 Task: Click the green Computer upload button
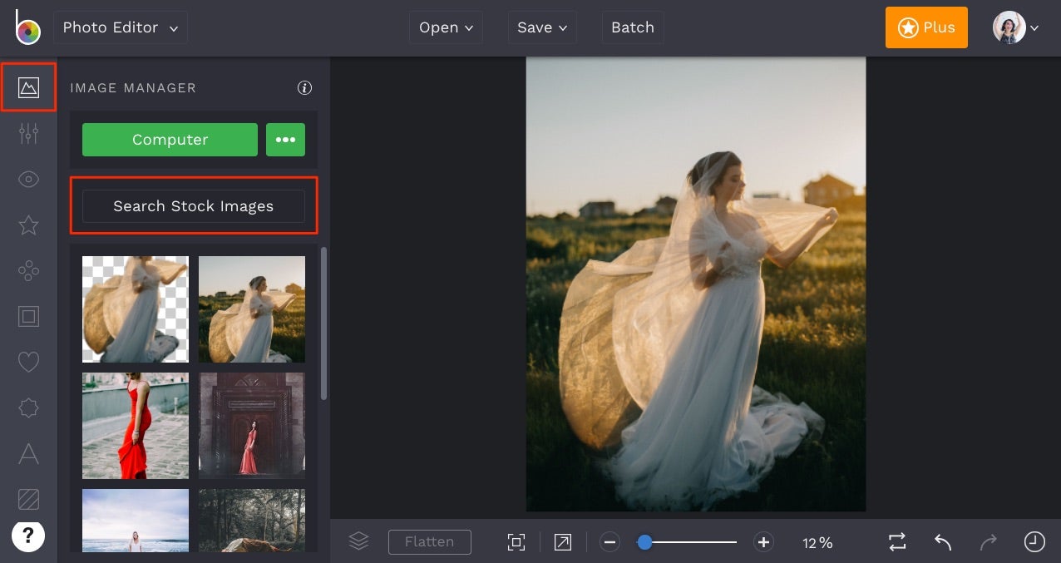[170, 140]
